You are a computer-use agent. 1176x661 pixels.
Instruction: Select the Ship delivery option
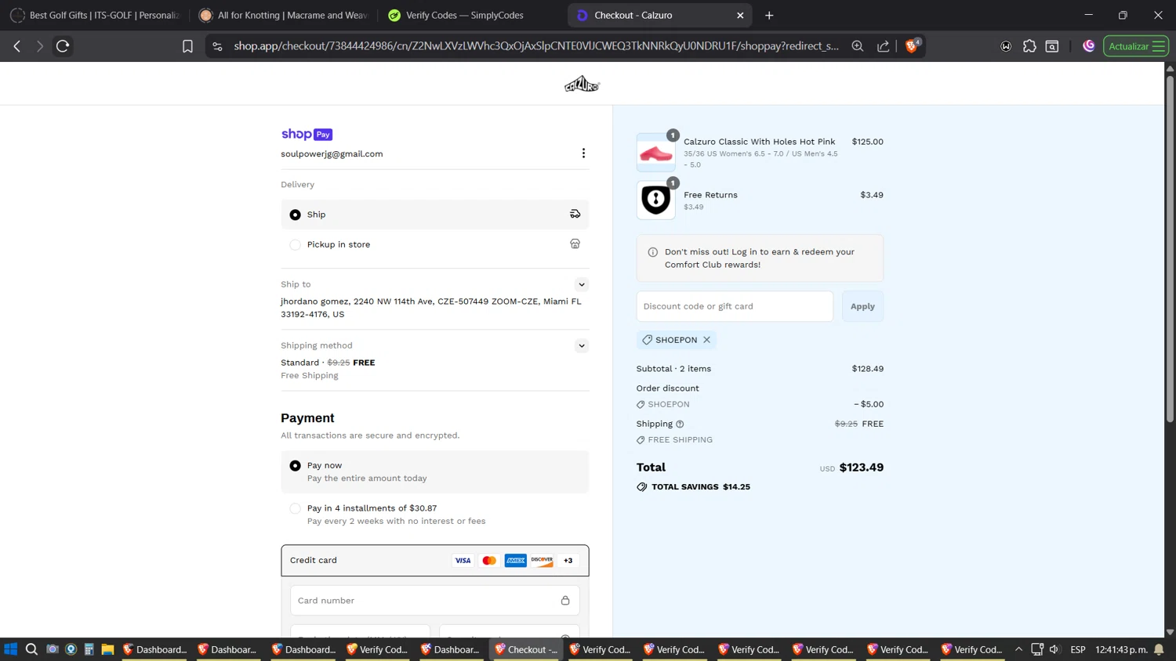(435, 215)
